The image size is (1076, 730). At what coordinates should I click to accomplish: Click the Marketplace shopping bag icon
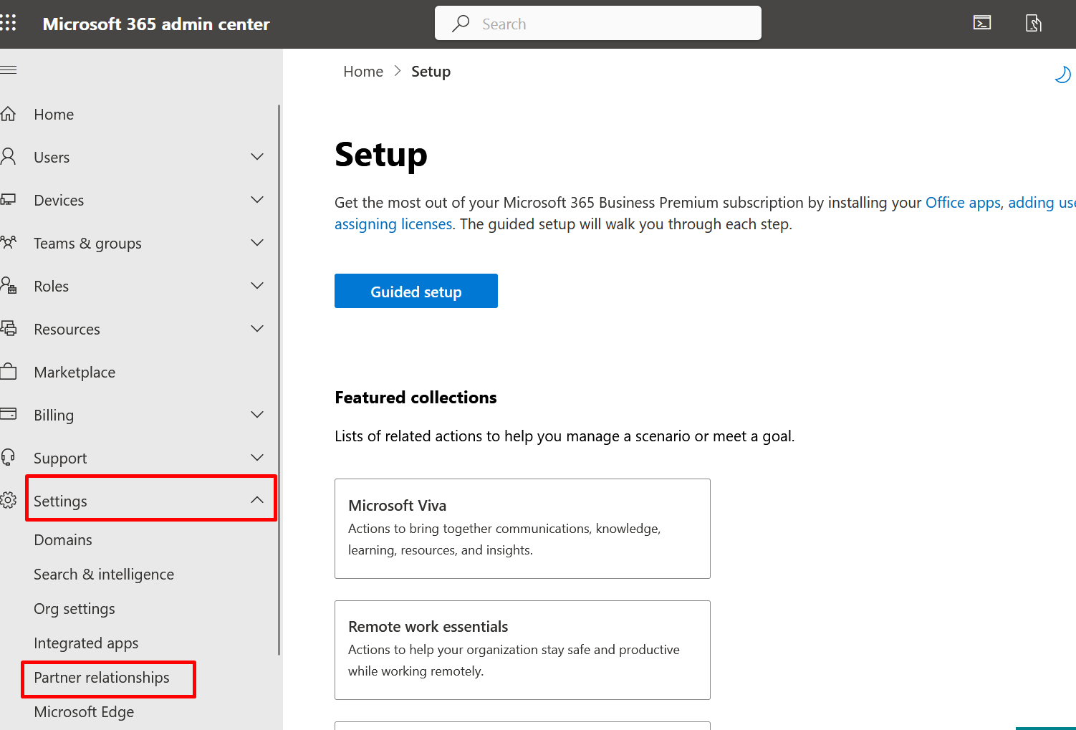pos(8,372)
